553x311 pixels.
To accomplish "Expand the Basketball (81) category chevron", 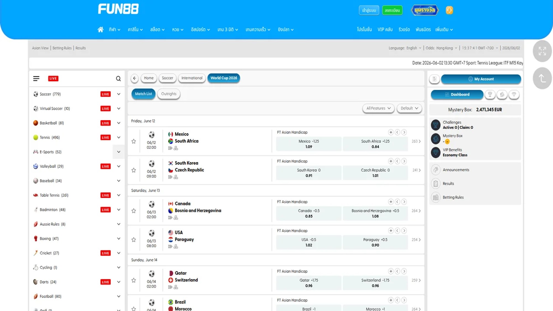I will (x=119, y=123).
